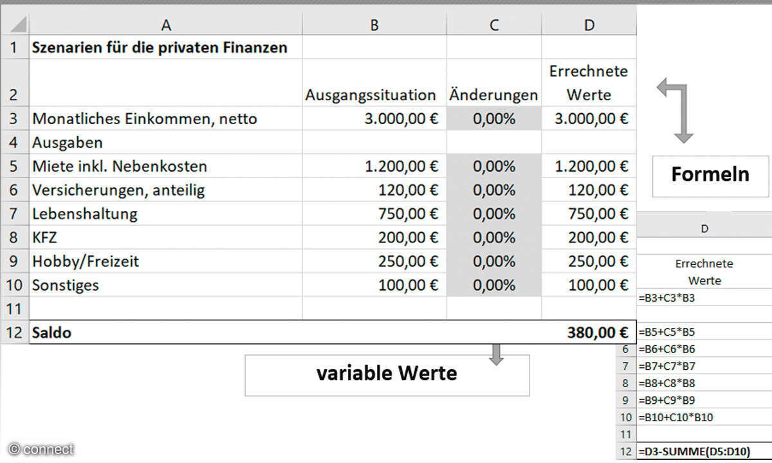Click the 'Ausgaben' cell

point(166,142)
